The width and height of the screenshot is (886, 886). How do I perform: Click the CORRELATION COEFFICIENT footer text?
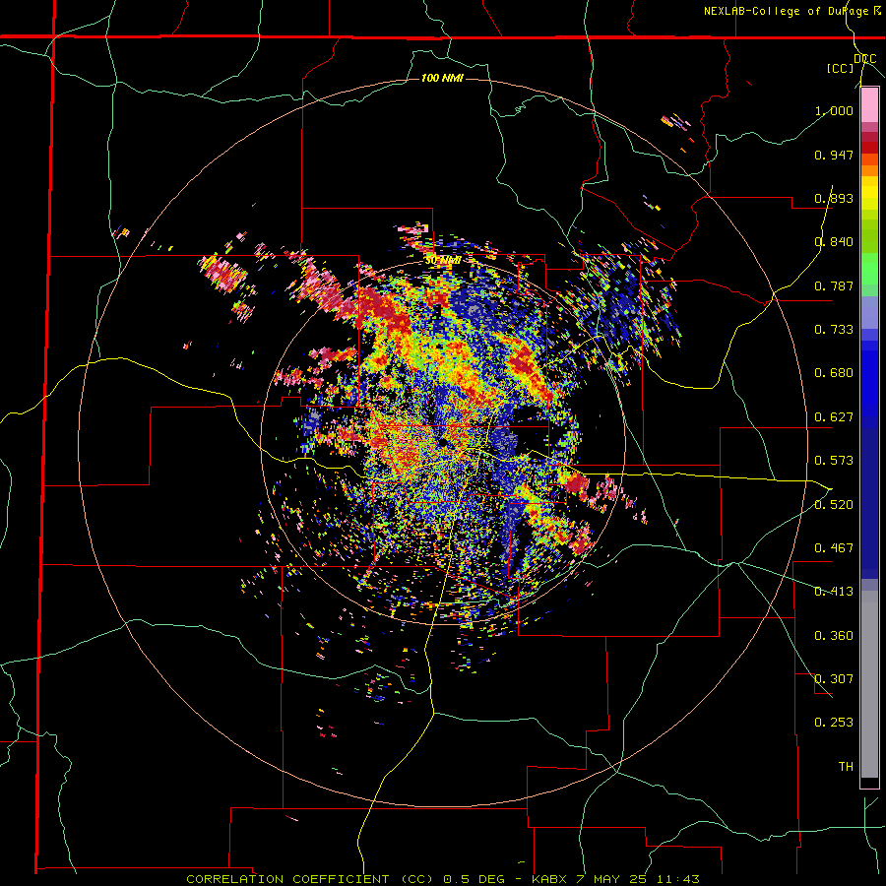(287, 879)
